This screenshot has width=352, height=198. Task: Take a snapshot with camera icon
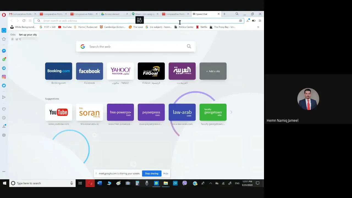point(241,21)
